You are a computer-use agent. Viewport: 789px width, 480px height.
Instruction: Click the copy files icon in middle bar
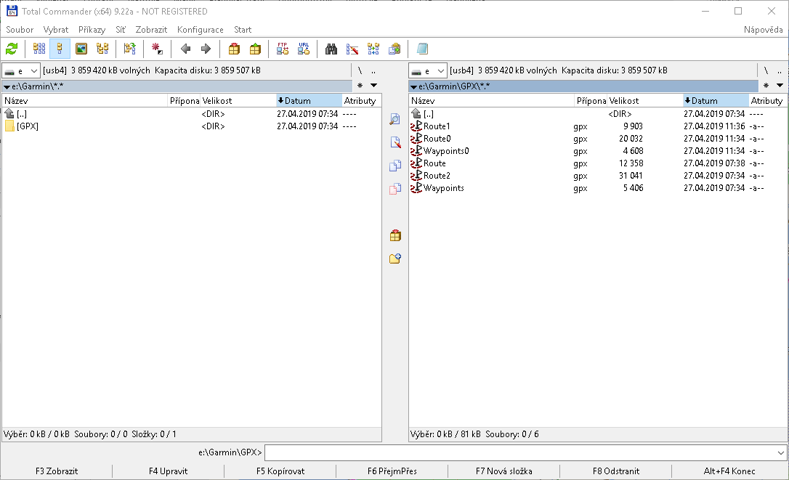(395, 166)
